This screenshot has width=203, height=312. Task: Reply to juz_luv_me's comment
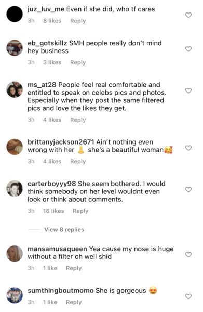pos(78,21)
